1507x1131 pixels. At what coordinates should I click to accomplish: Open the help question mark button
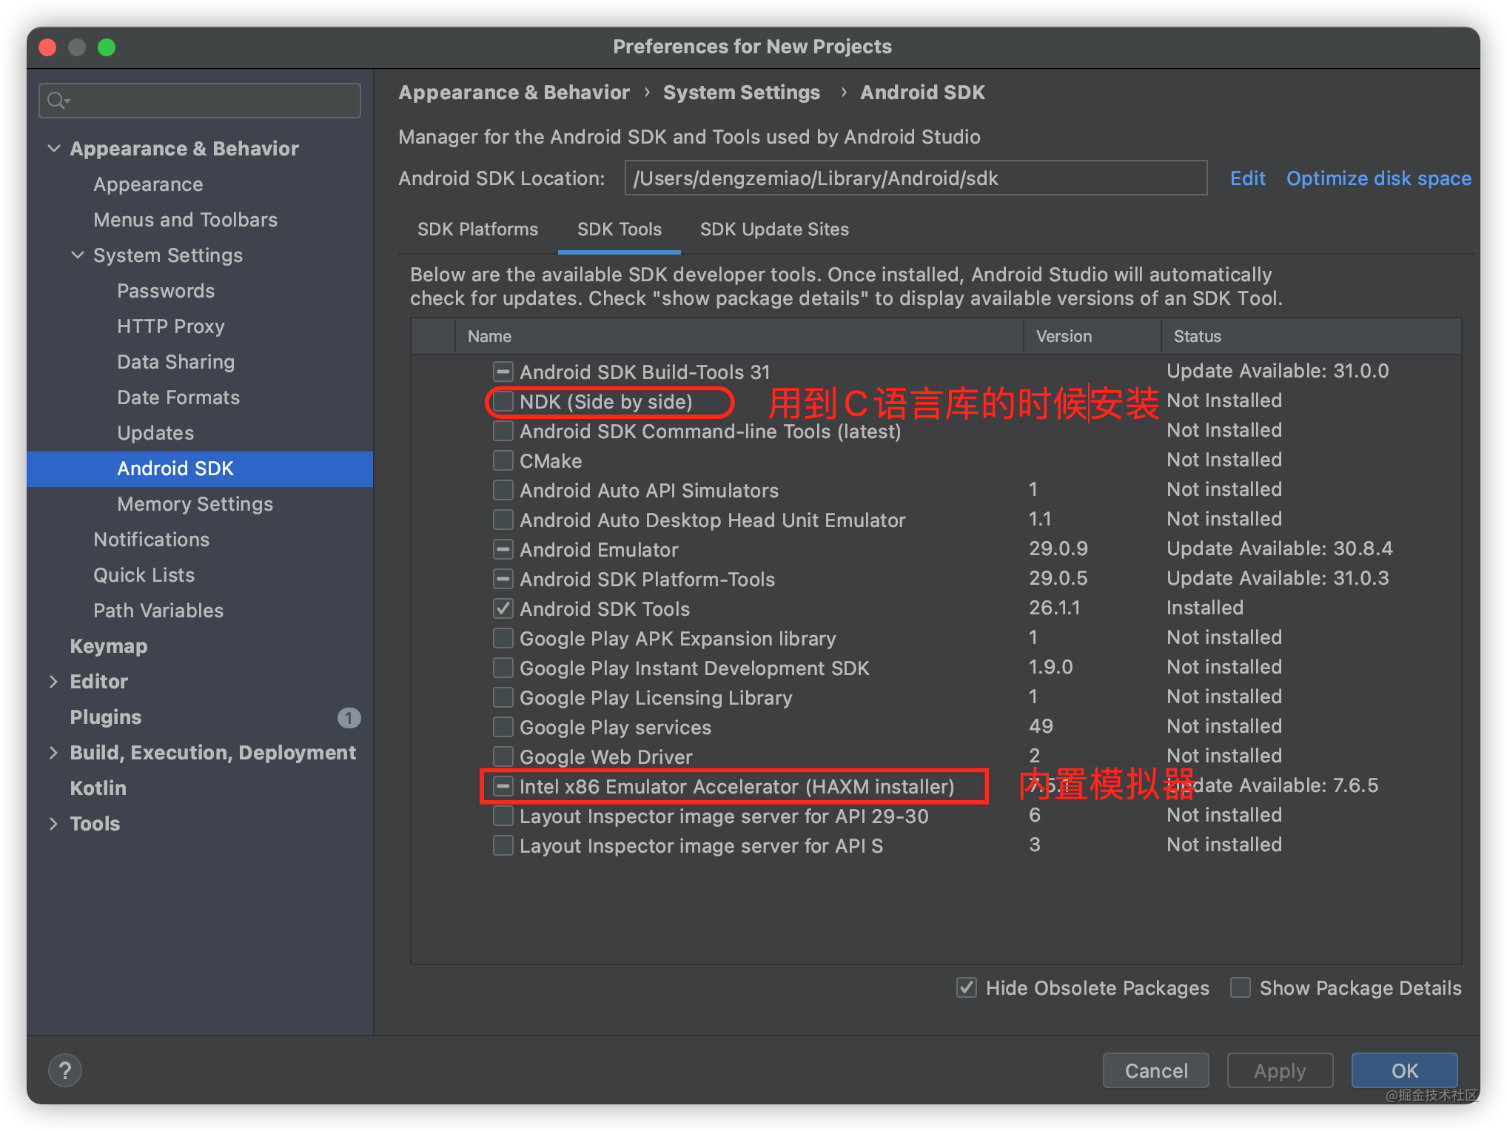click(x=65, y=1070)
